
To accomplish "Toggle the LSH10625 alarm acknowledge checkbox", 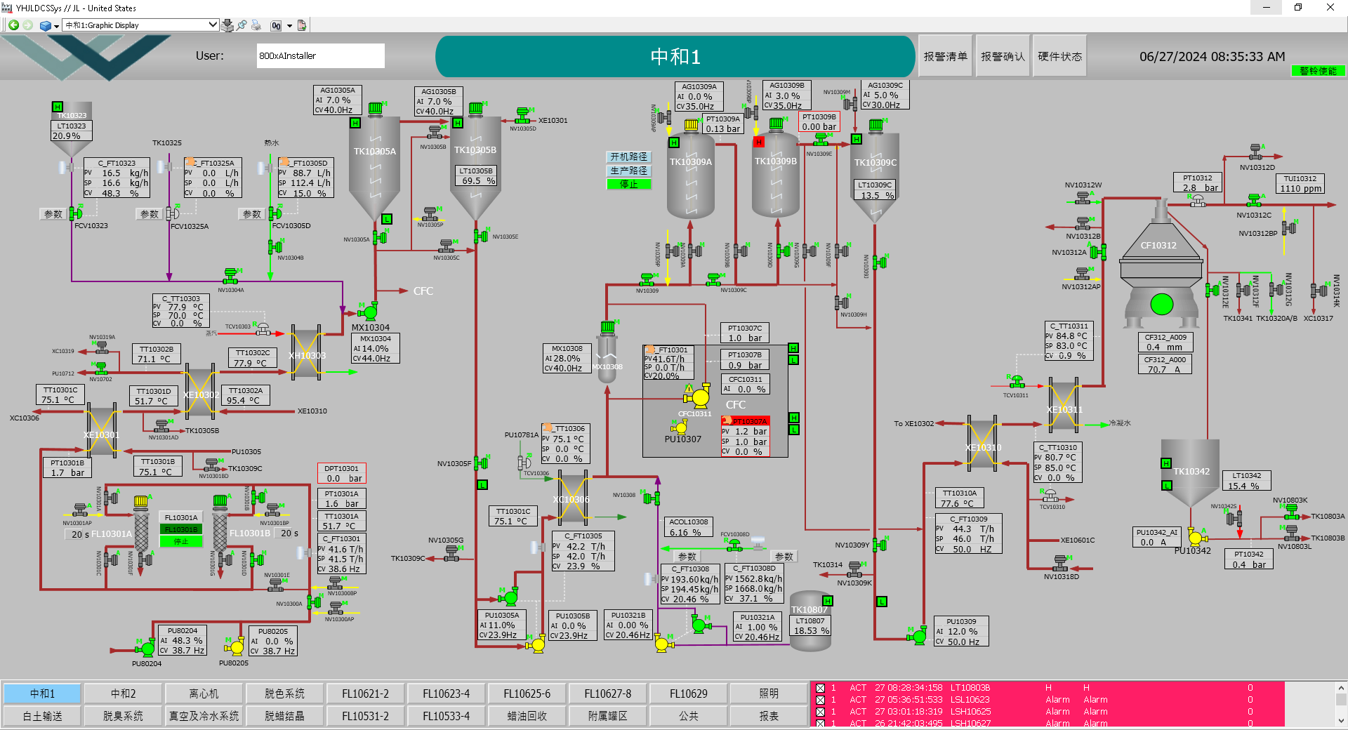I will (820, 712).
